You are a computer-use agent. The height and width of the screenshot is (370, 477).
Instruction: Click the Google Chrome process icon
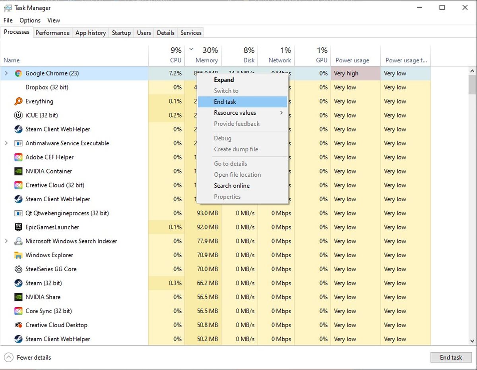click(x=18, y=73)
